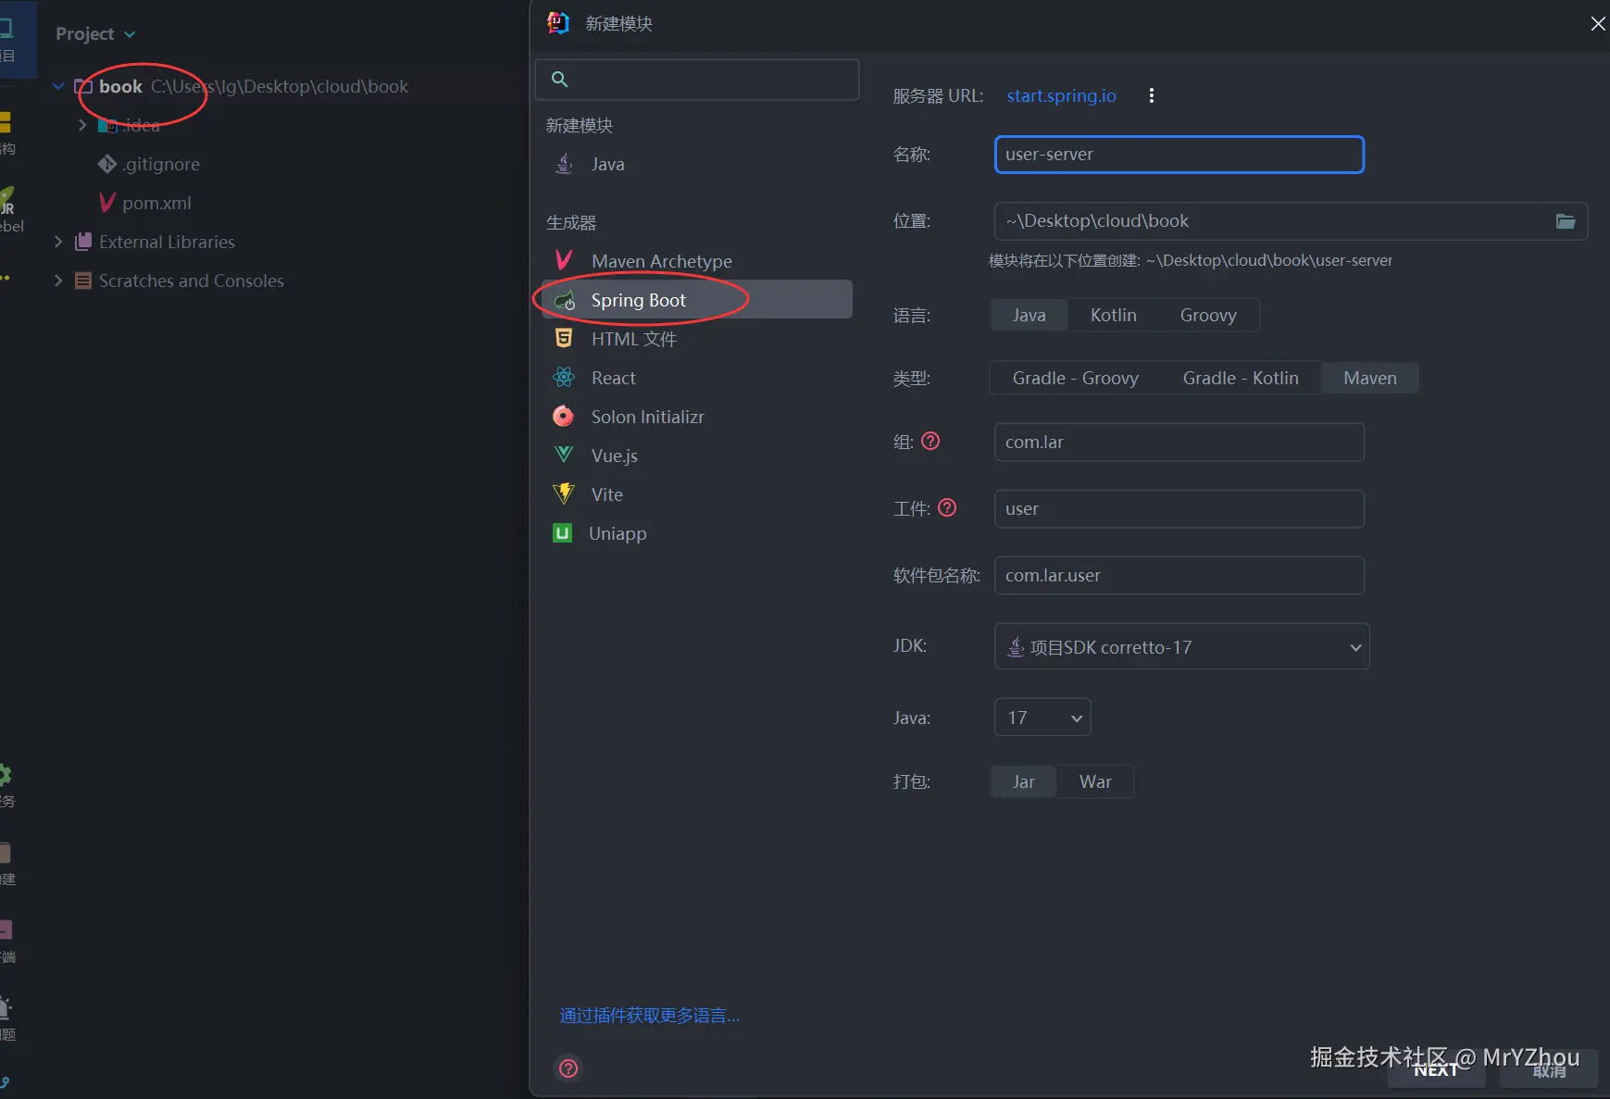
Task: Choose the Solon Initializr generator icon
Action: (x=564, y=416)
